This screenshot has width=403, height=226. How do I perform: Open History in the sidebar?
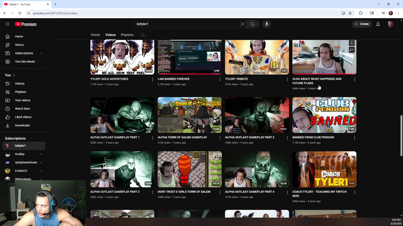(x=24, y=83)
